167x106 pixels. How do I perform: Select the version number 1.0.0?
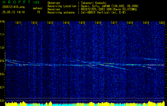point(36,2)
